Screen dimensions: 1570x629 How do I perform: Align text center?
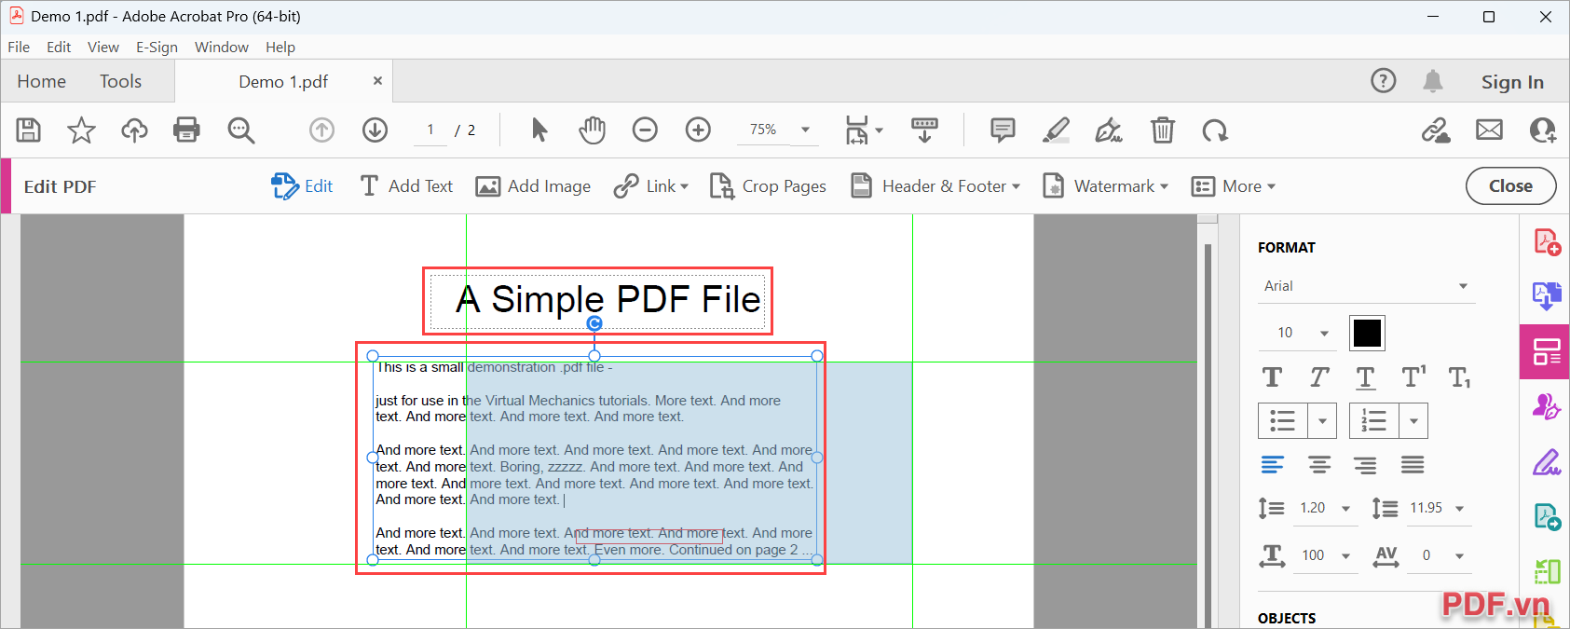click(1319, 465)
